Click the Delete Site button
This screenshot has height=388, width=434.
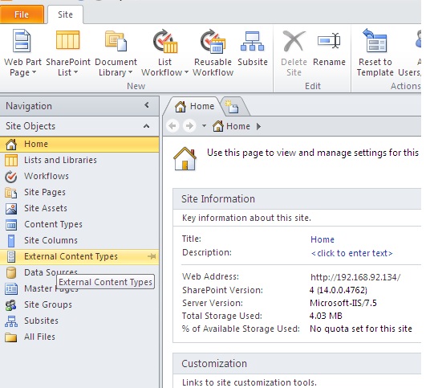pyautogui.click(x=294, y=54)
